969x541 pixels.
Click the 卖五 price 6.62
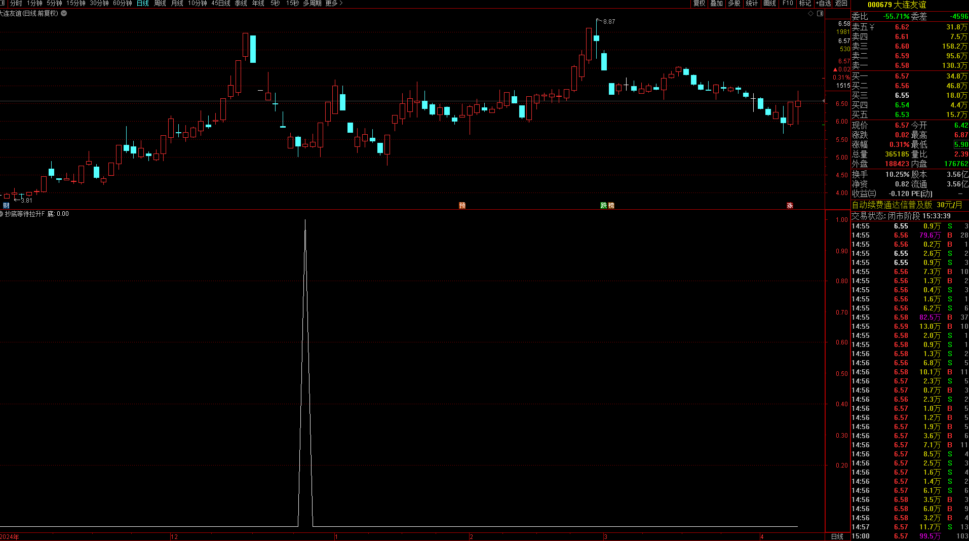click(x=902, y=27)
